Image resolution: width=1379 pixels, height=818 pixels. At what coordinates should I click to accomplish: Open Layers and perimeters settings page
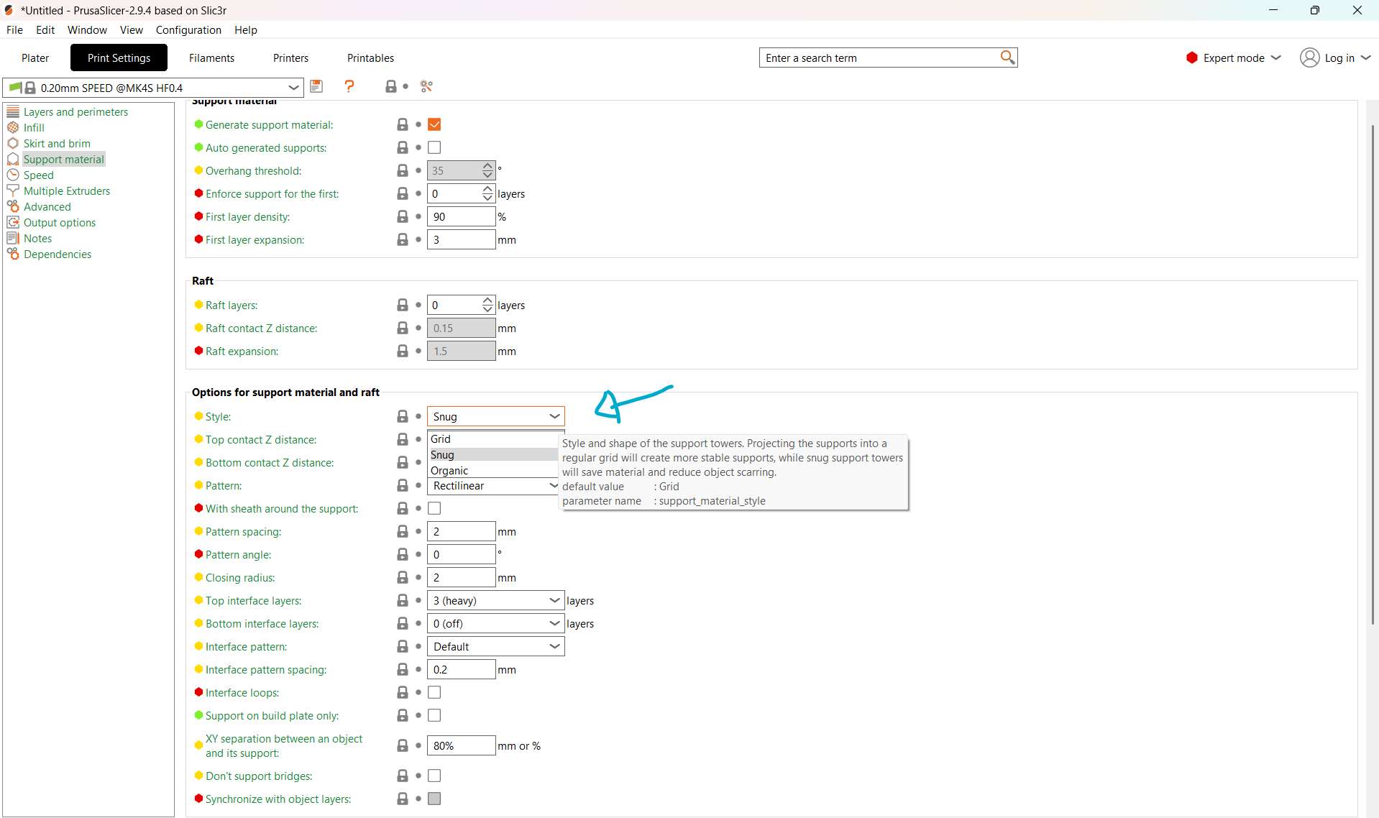pos(75,111)
